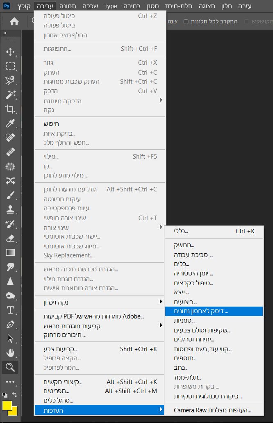The image size is (273, 423).
Task: Select the Horizontal Type tool
Action: 10,310
